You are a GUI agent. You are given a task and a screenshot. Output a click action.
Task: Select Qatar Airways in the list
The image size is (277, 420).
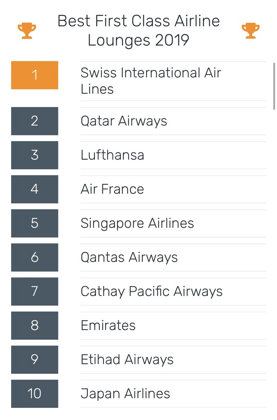pos(124,121)
